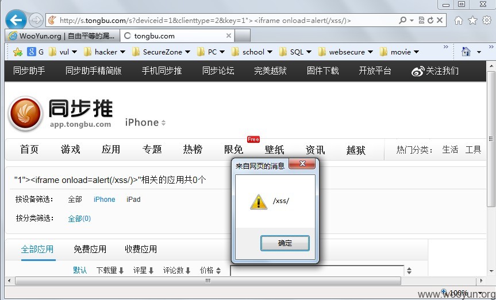This screenshot has height=300, width=496.
Task: Filter by 全部 devices
Action: pyautogui.click(x=75, y=200)
